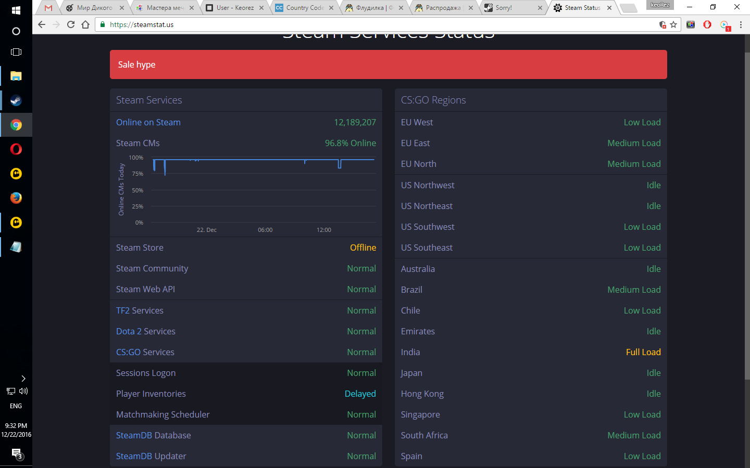
Task: Open the red AdBlock hand extension
Action: click(707, 24)
